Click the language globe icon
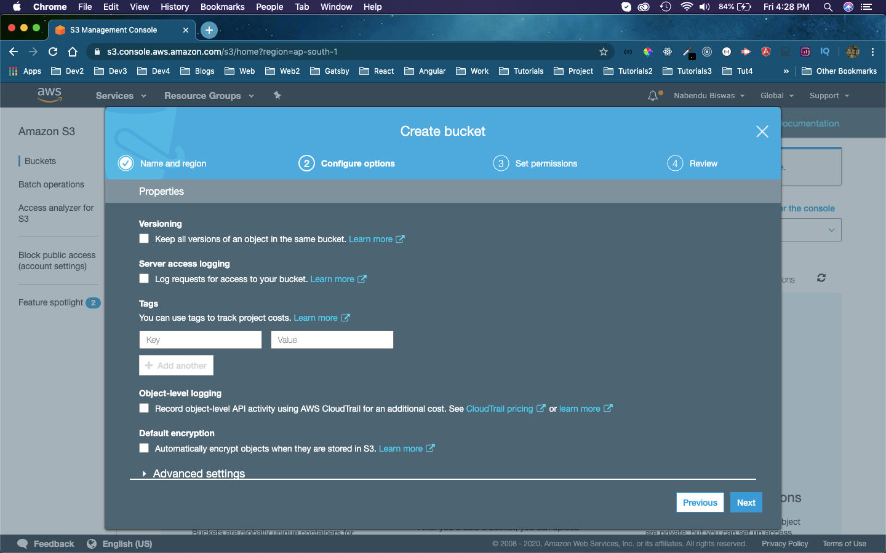The height and width of the screenshot is (553, 886). [92, 544]
